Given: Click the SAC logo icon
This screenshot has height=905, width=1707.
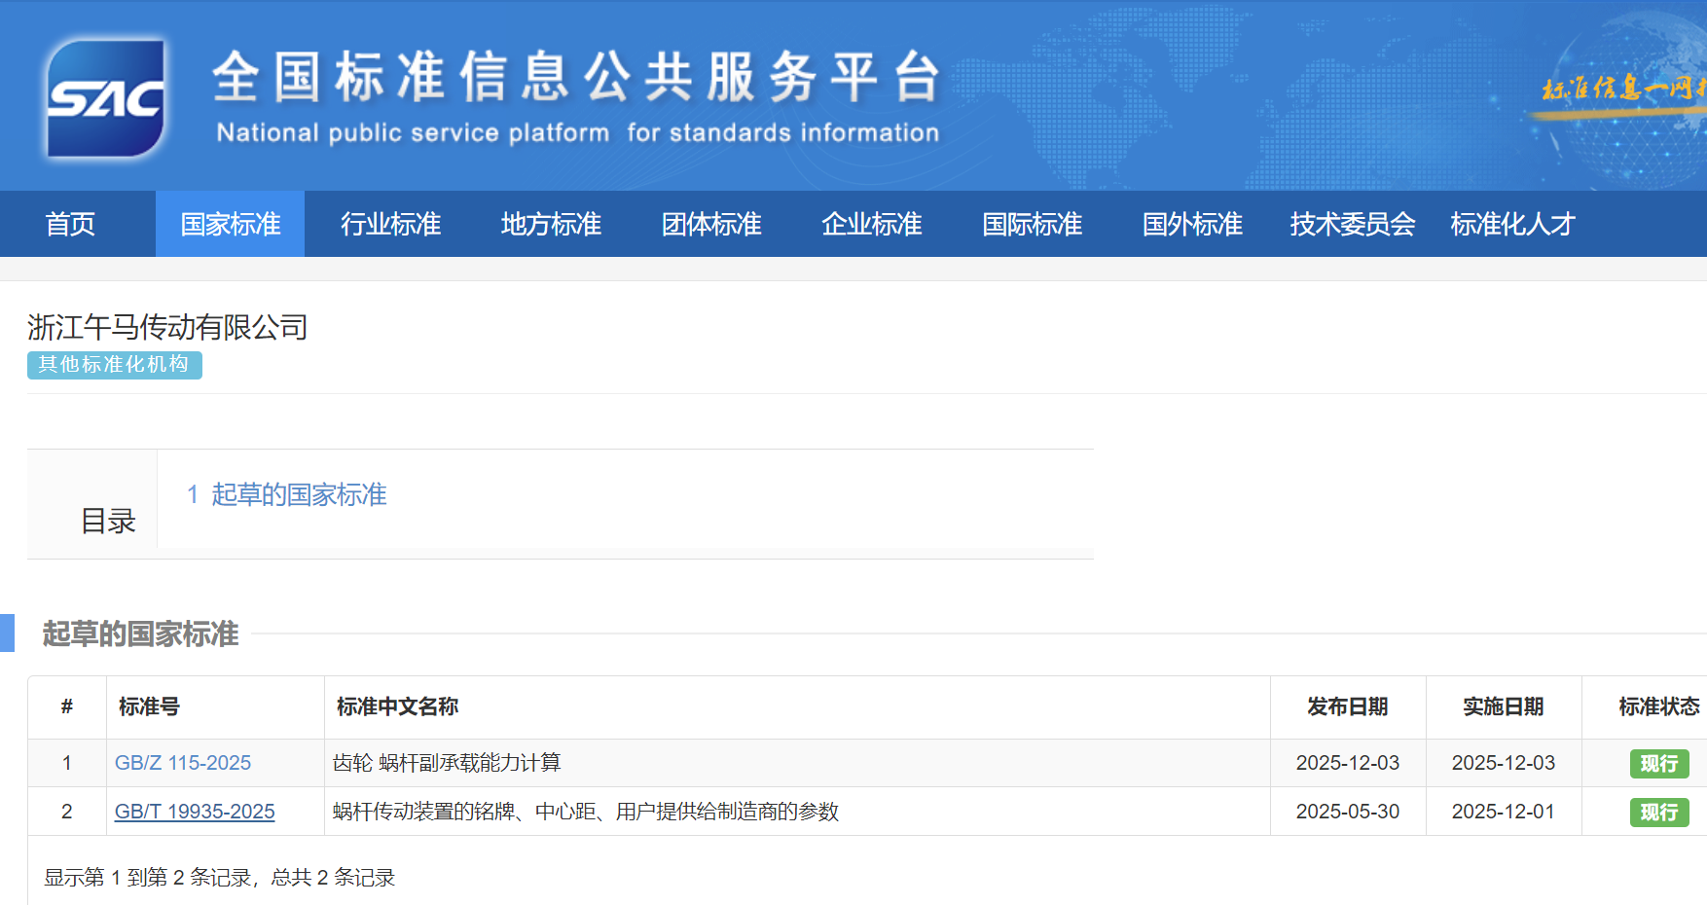Looking at the screenshot, I should (106, 98).
